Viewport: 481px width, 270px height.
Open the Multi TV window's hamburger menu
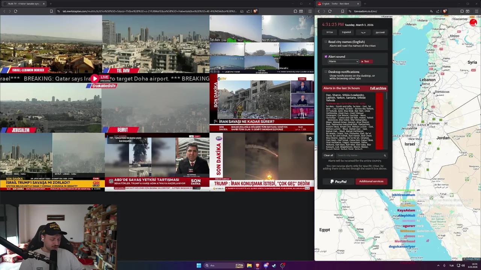(310, 11)
